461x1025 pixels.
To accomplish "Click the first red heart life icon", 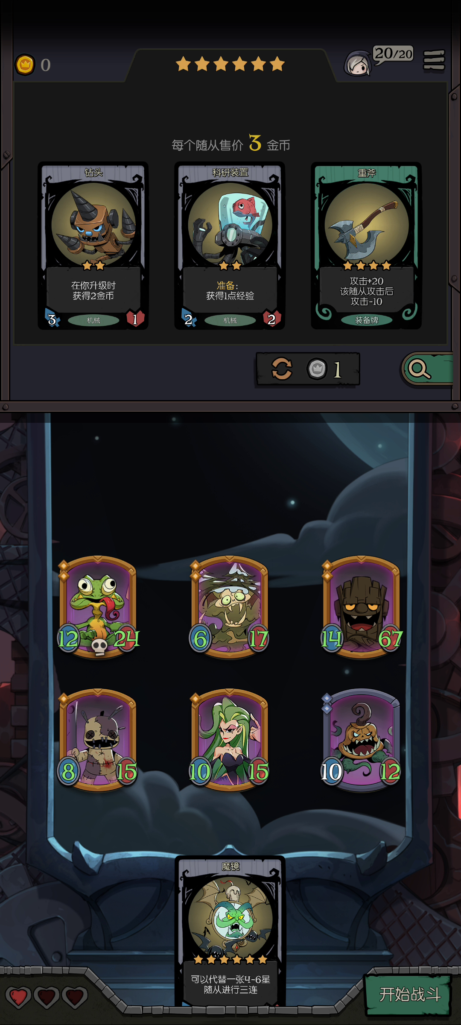I will (18, 997).
